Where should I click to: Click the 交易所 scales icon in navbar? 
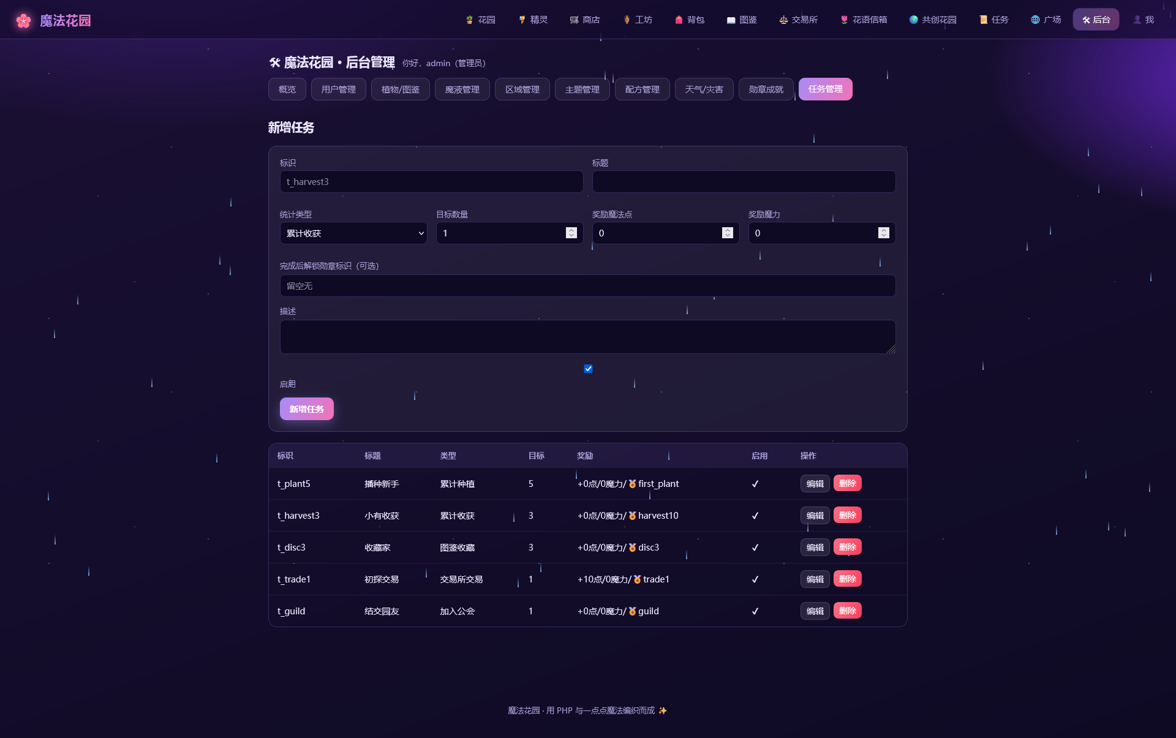click(783, 20)
